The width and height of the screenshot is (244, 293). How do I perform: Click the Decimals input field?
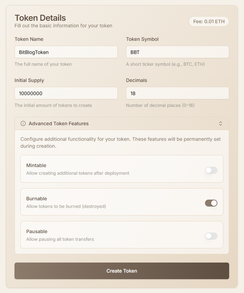click(x=177, y=93)
